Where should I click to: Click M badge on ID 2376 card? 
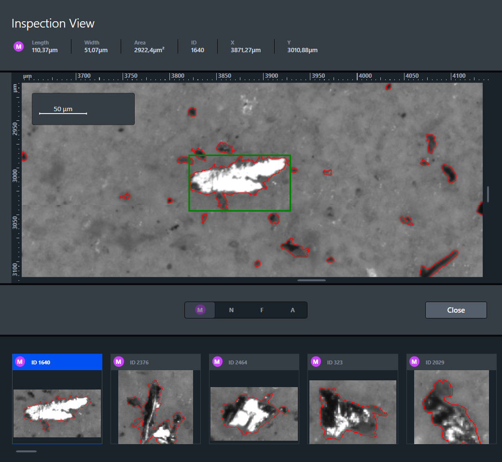pyautogui.click(x=119, y=362)
